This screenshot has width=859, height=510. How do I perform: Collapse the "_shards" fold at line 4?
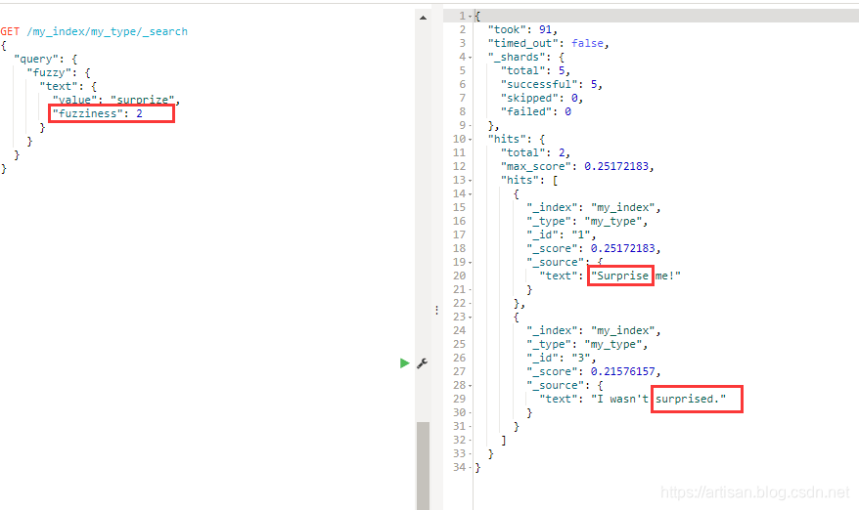tap(470, 58)
